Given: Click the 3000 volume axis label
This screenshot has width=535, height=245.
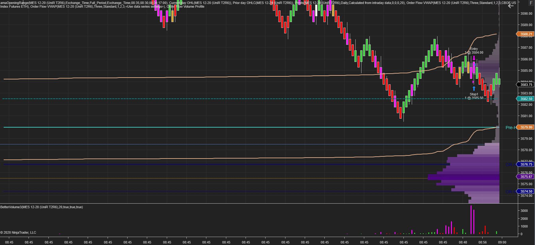Looking at the screenshot, I should point(524,211).
